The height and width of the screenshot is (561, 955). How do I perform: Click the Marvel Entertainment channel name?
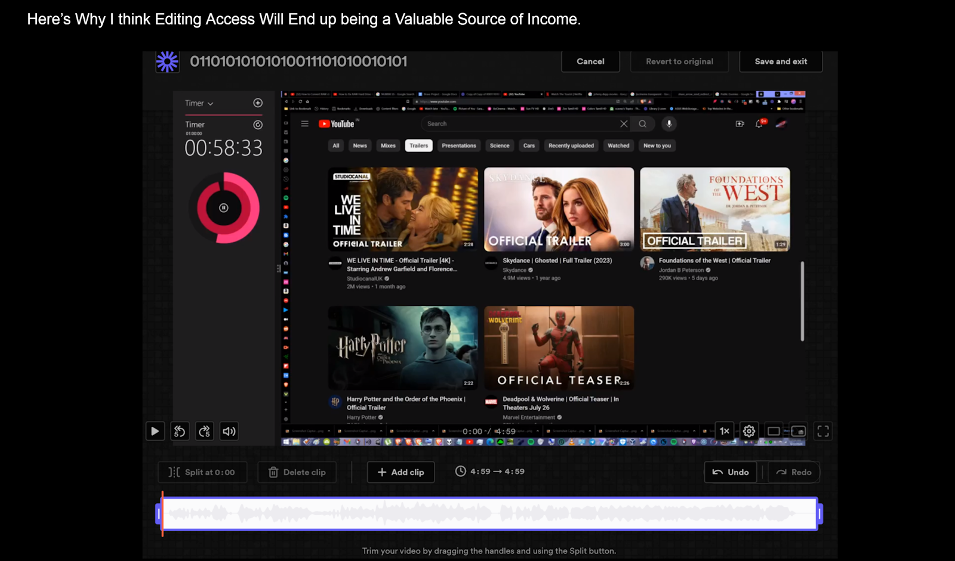click(529, 417)
